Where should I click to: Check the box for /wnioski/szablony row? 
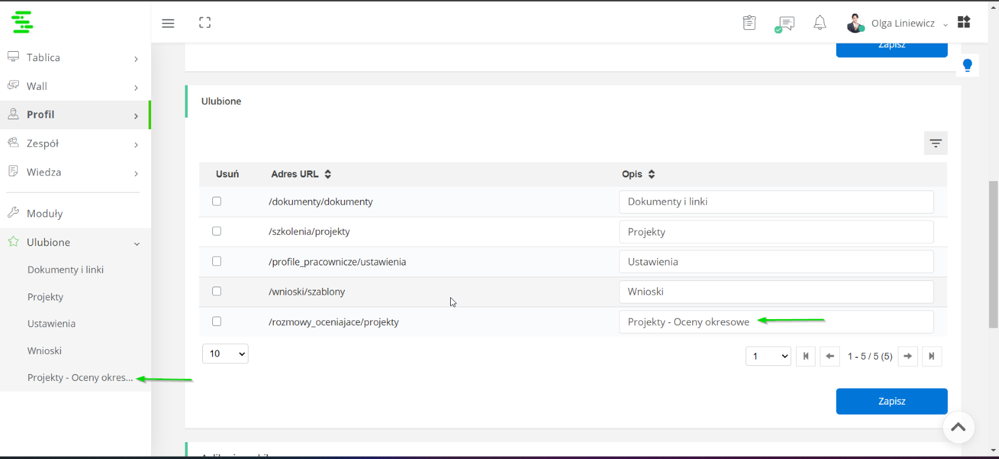point(217,291)
